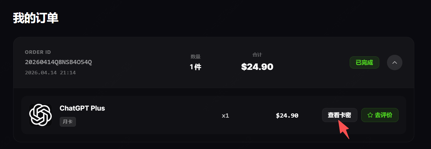Click the star icon in 去评价
431x149 pixels.
tap(370, 115)
